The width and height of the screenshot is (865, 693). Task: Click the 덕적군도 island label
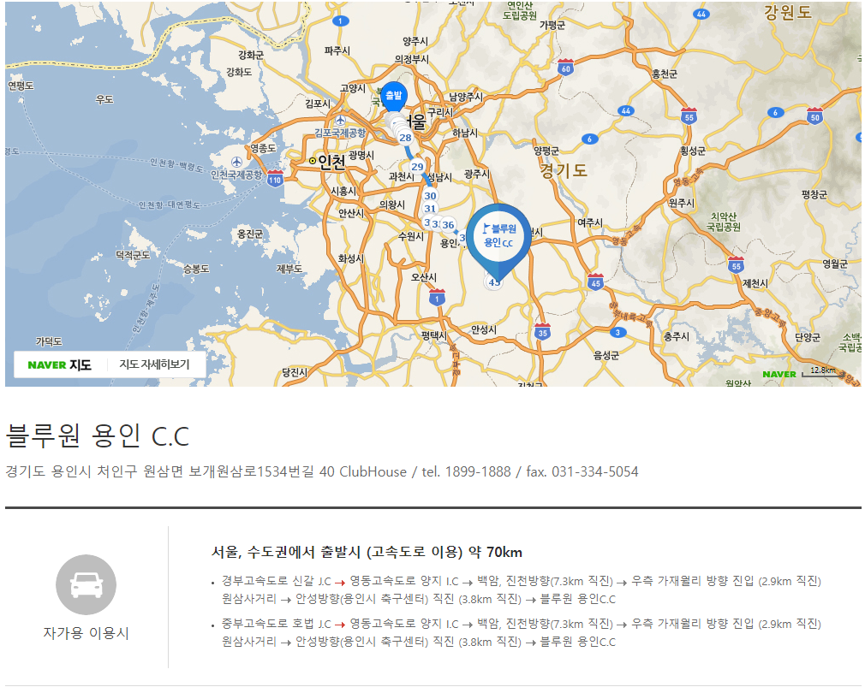(133, 255)
